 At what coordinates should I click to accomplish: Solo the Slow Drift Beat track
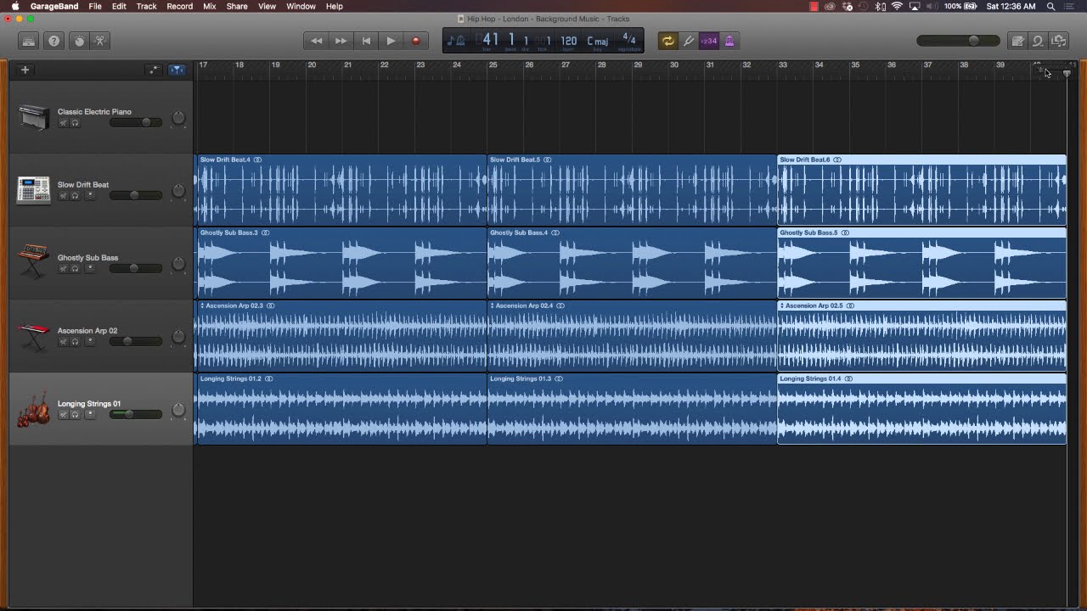(76, 196)
